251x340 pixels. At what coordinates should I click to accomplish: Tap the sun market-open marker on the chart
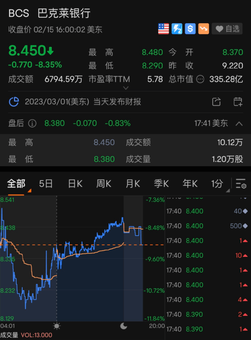point(57,326)
